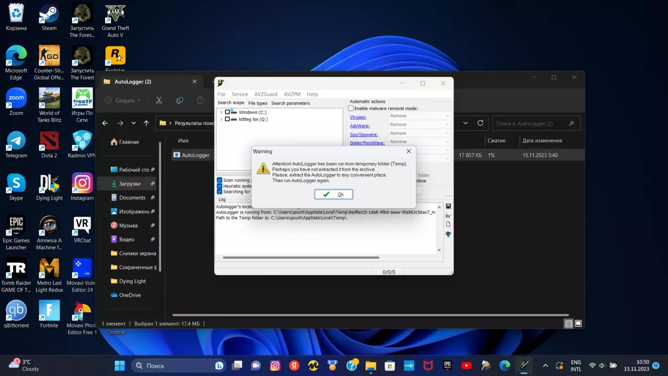Image resolution: width=668 pixels, height=376 pixels.
Task: Open VRChat desktop shortcut
Action: [82, 230]
